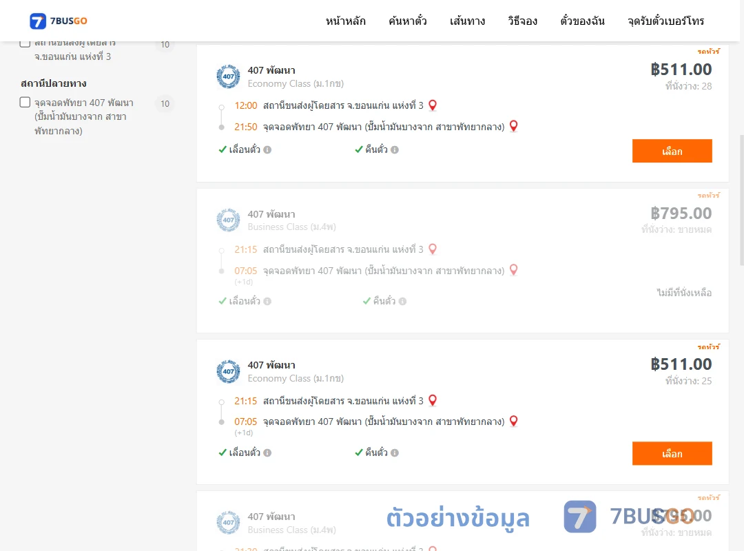744x551 pixels.
Task: Click 407 logo on the 12:00 trip card
Action: click(228, 76)
